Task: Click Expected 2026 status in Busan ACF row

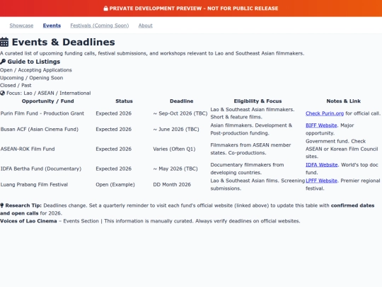Action: tap(113, 129)
